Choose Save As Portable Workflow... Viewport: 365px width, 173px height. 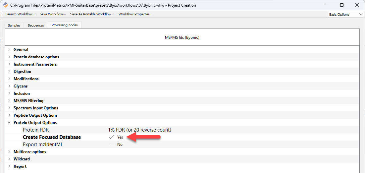(92, 14)
